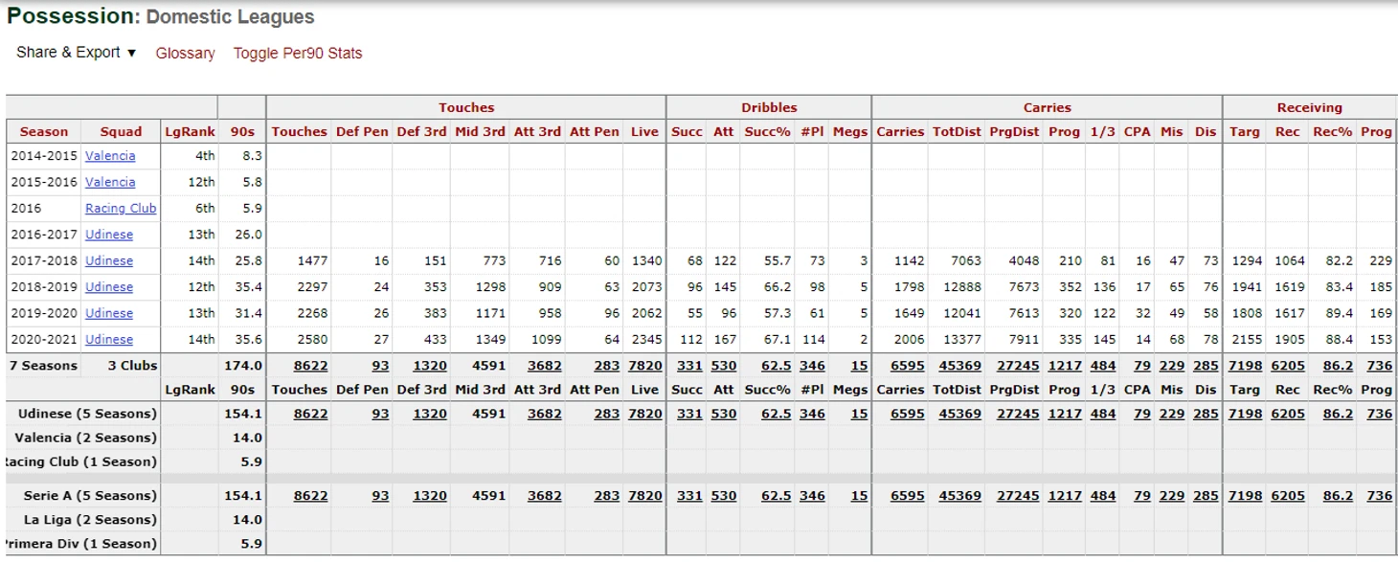The height and width of the screenshot is (562, 1398).
Task: Click the Receiving group header
Action: click(x=1309, y=108)
